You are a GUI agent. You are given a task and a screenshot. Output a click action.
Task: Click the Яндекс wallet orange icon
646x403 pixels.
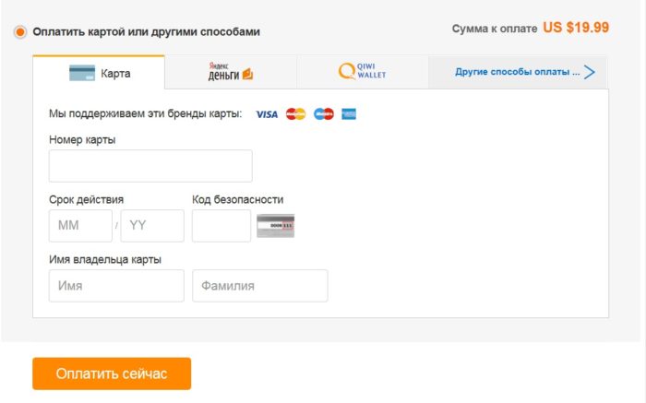coord(247,74)
